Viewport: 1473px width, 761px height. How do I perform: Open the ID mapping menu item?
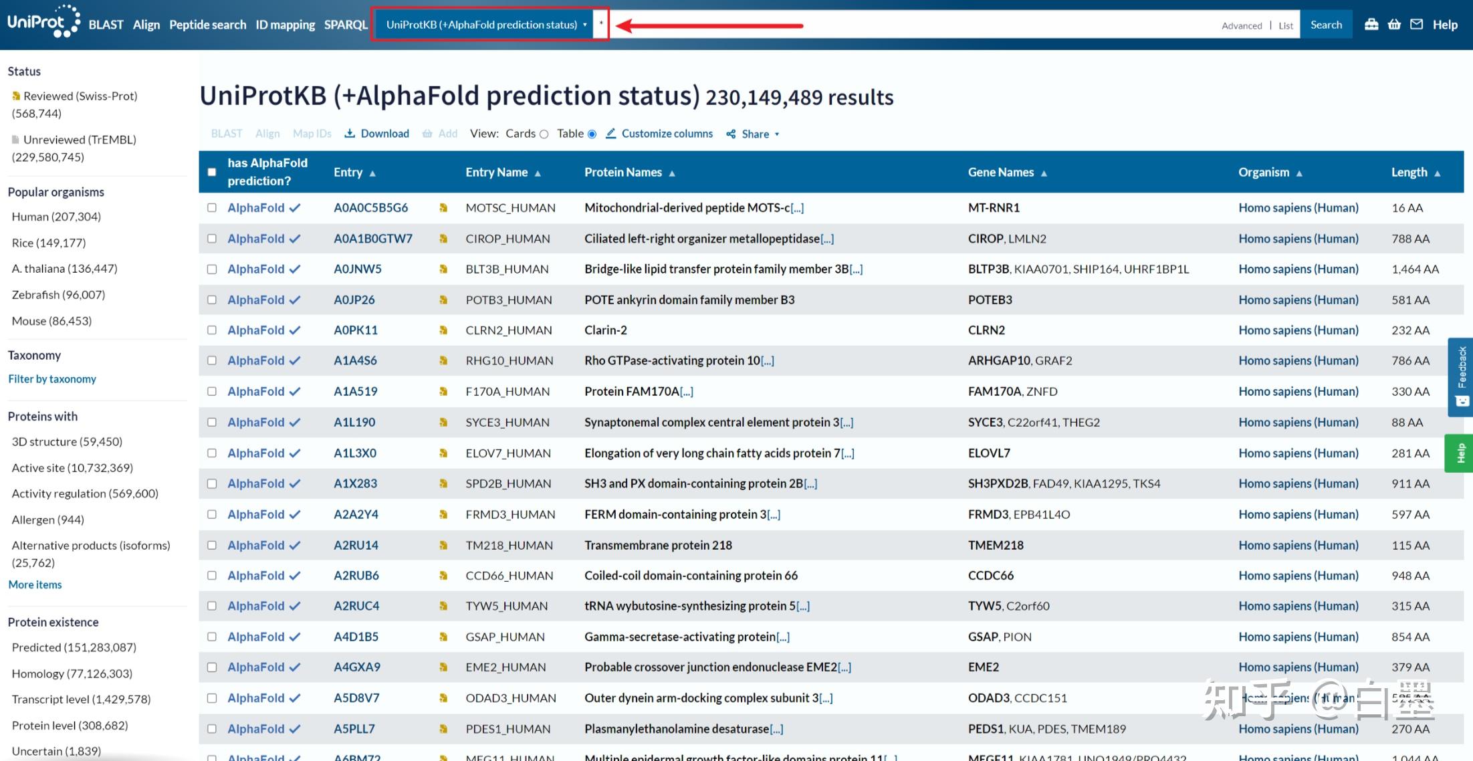285,25
